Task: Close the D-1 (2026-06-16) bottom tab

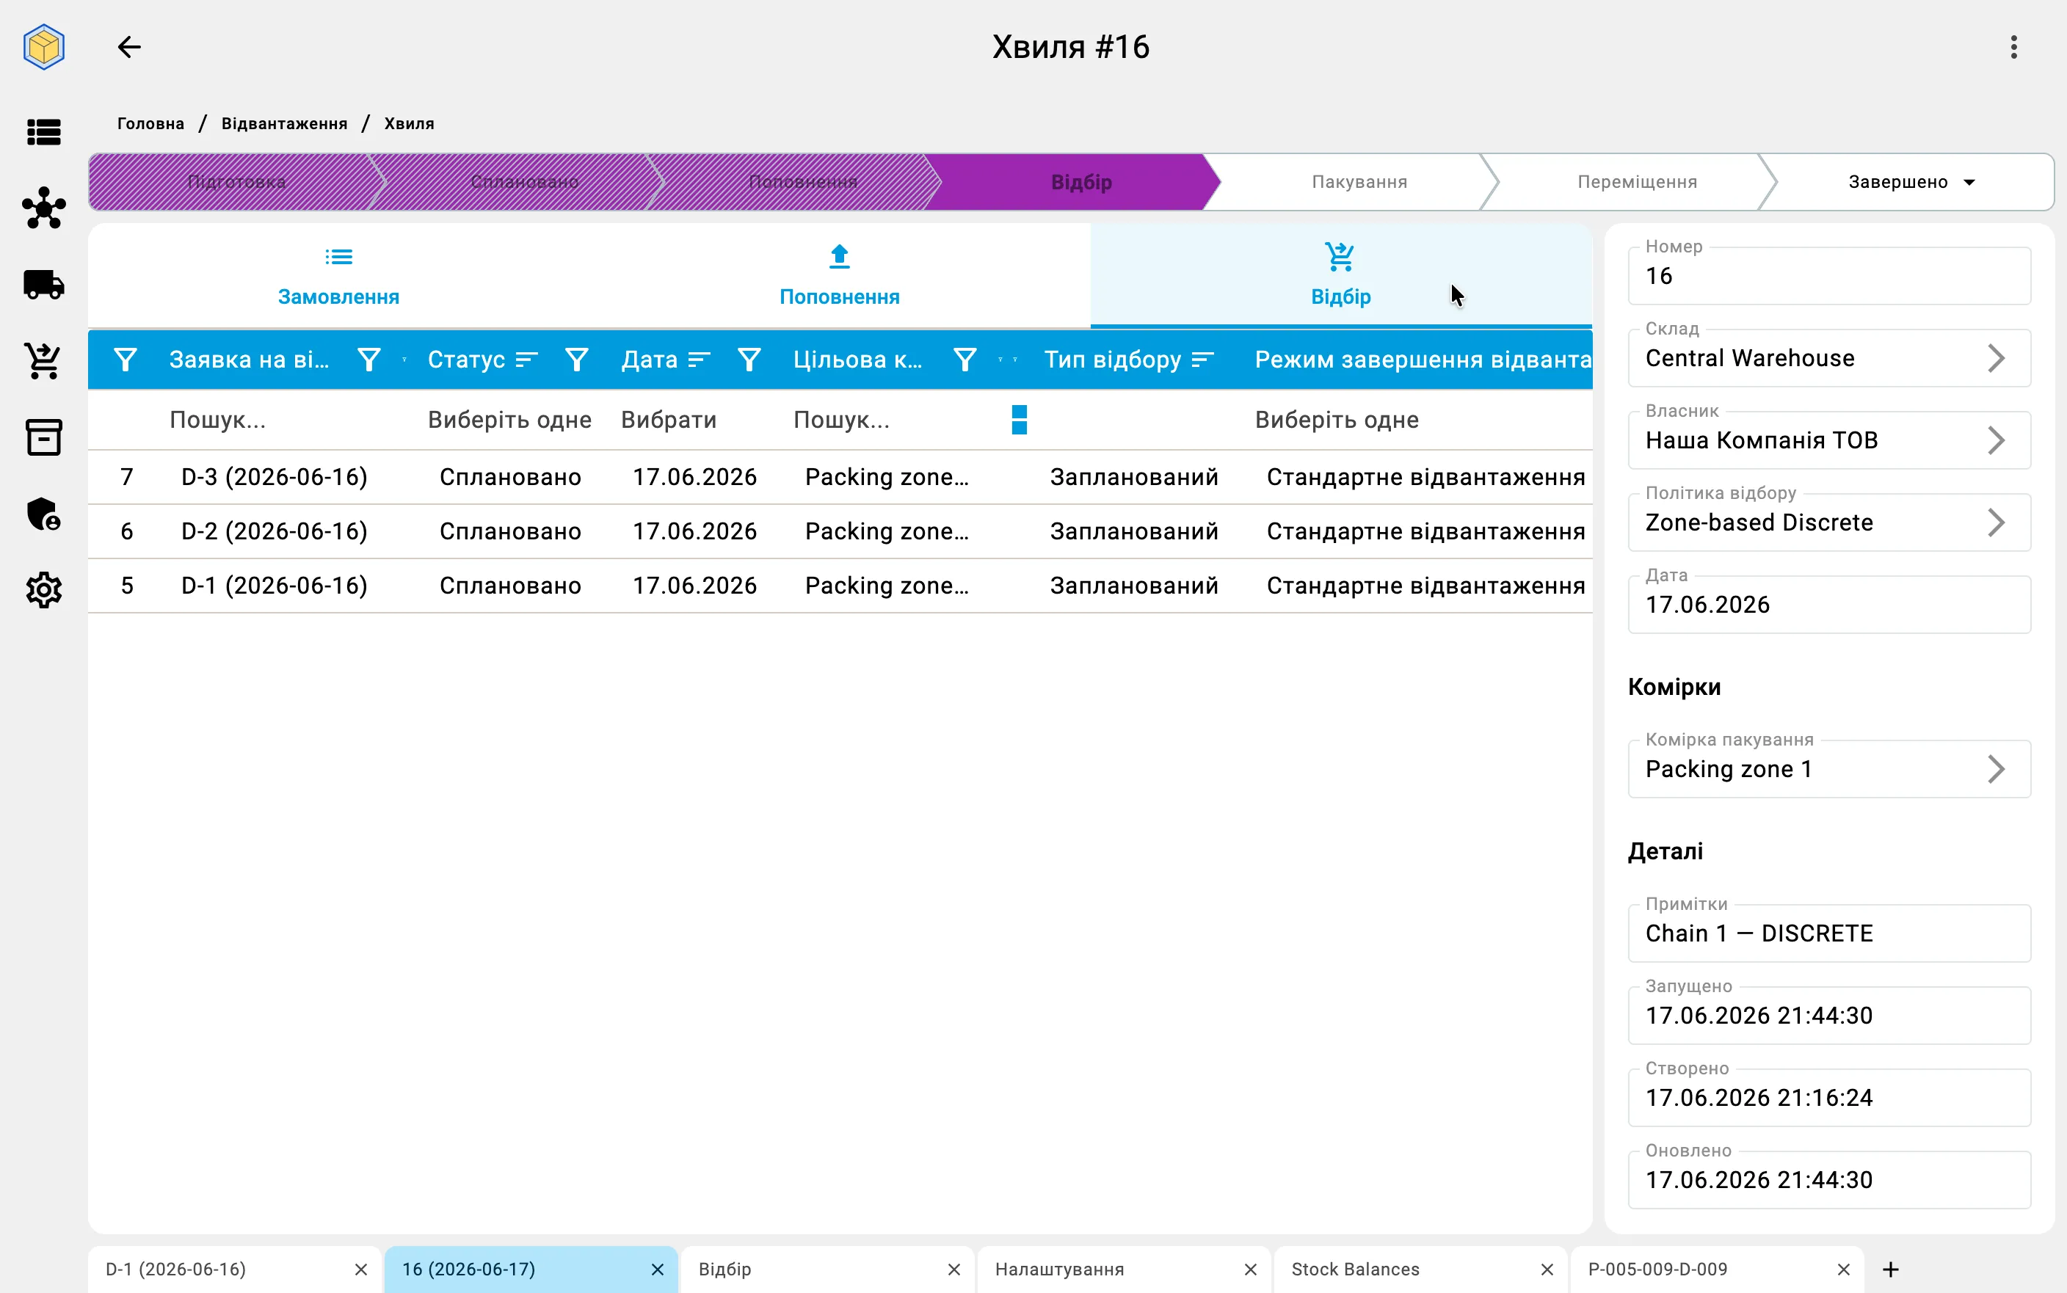Action: tap(361, 1270)
